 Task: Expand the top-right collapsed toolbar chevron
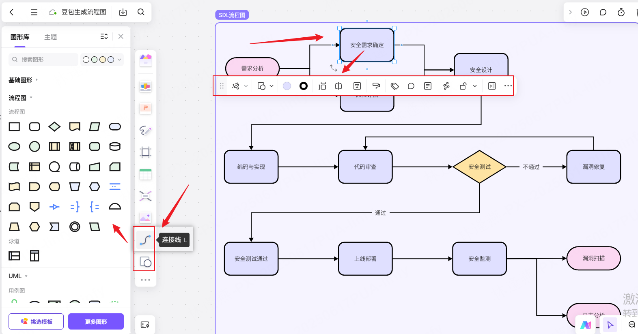pos(570,12)
